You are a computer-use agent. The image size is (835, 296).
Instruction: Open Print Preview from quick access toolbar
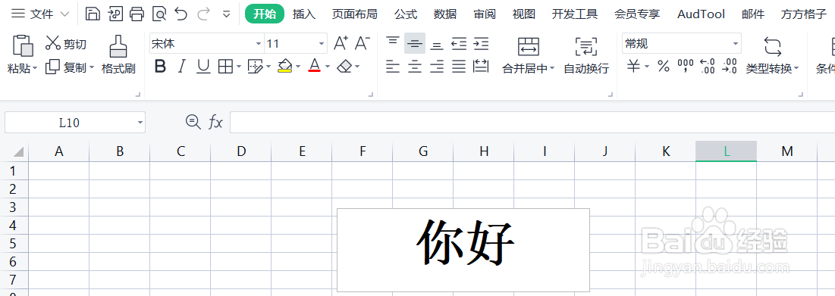pyautogui.click(x=159, y=14)
